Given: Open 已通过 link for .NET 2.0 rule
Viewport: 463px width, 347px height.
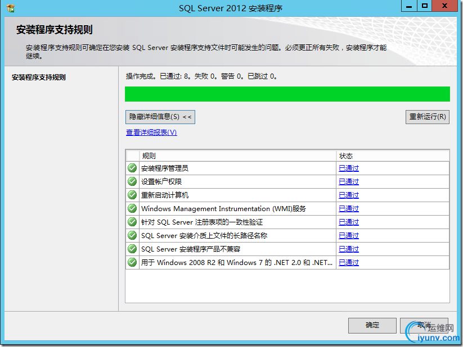Looking at the screenshot, I should pyautogui.click(x=349, y=262).
